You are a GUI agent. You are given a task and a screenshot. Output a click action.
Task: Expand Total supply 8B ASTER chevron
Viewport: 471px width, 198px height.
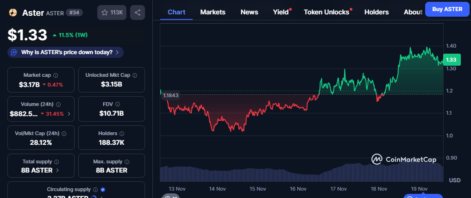point(57,170)
